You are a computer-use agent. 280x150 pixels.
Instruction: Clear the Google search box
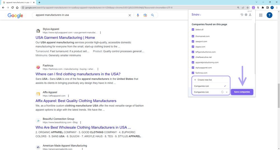pyautogui.click(x=130, y=15)
